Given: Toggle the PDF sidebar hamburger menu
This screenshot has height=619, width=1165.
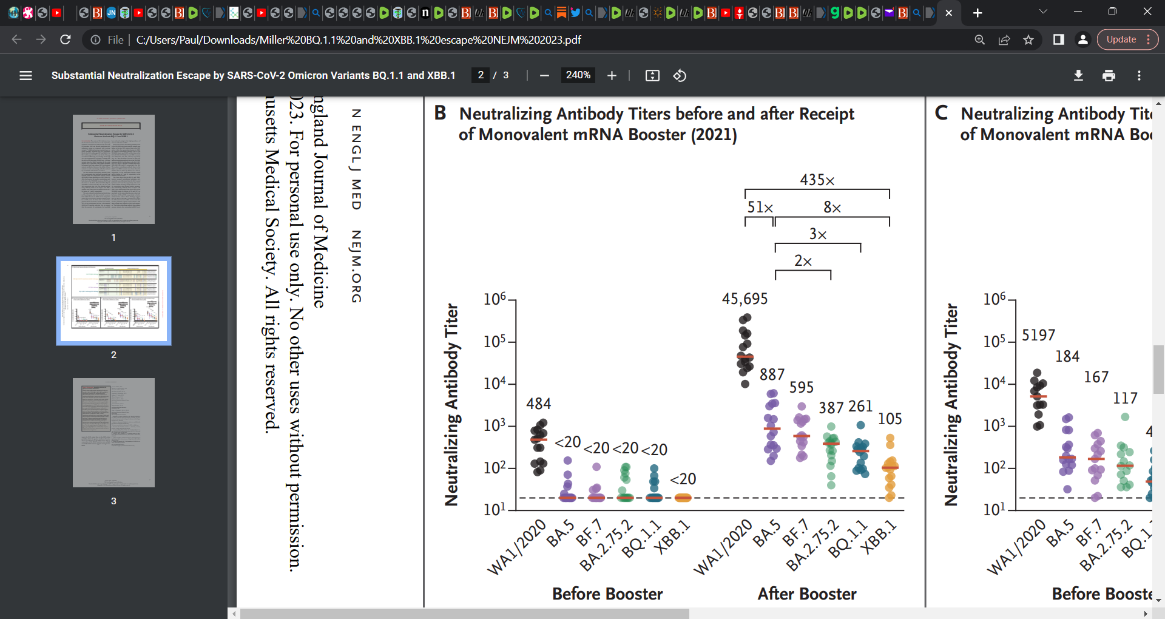Looking at the screenshot, I should (x=25, y=75).
